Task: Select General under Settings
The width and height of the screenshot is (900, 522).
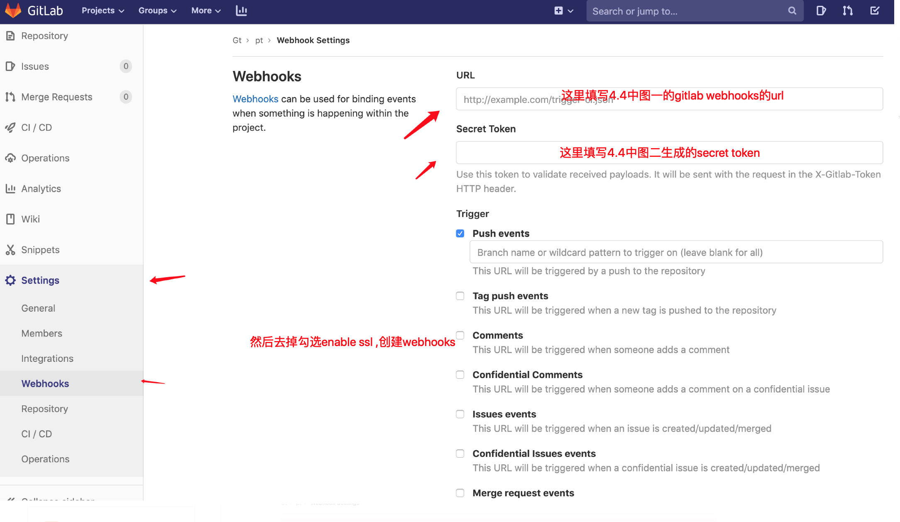Action: click(38, 308)
